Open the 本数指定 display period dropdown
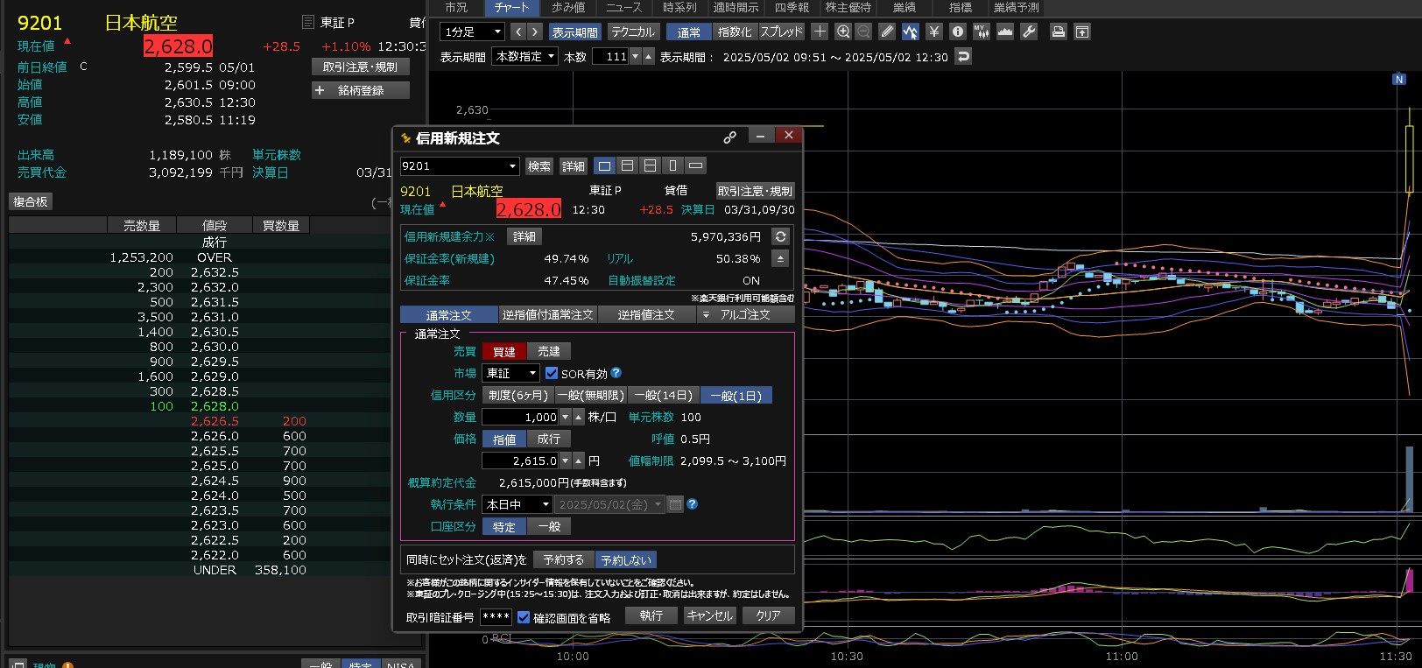Screen dimensions: 1422x668 point(525,56)
